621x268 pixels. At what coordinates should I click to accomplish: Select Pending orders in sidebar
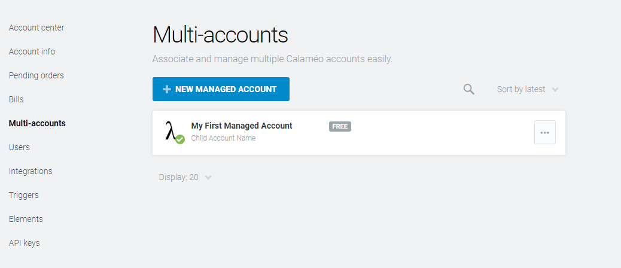point(36,75)
